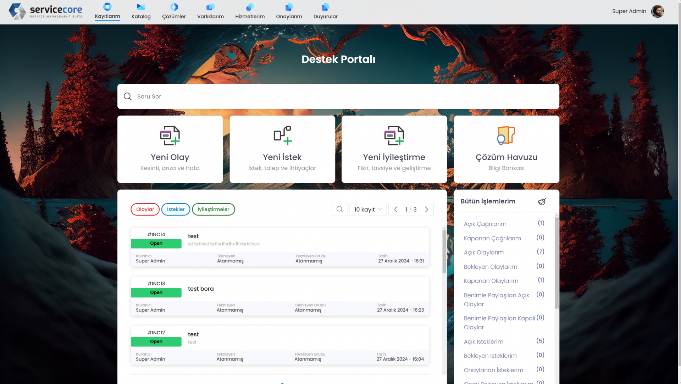Go to previous page with left chevron
681x384 pixels.
point(396,209)
